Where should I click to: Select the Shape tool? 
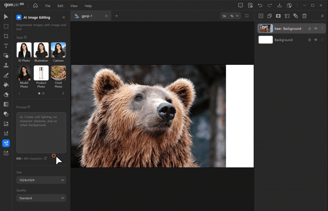[x=6, y=56]
